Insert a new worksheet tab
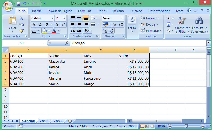This screenshot has height=130, width=212. tap(70, 121)
